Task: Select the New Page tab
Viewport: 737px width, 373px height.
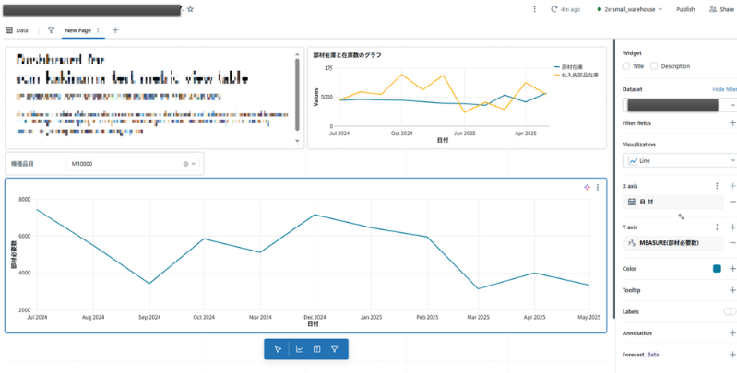Action: pyautogui.click(x=78, y=30)
